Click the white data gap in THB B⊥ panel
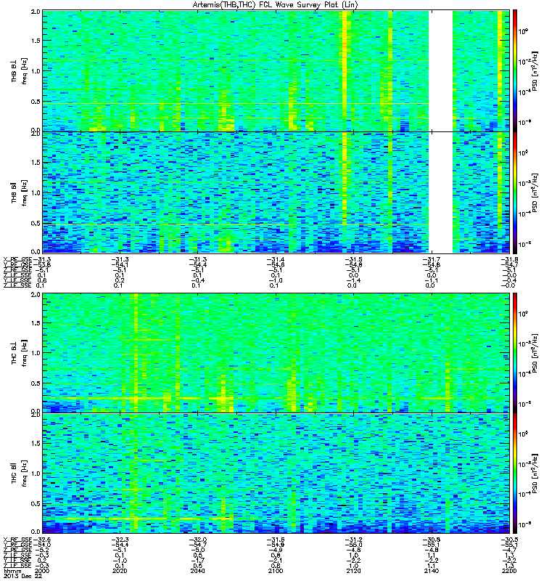The width and height of the screenshot is (544, 581). [x=441, y=70]
